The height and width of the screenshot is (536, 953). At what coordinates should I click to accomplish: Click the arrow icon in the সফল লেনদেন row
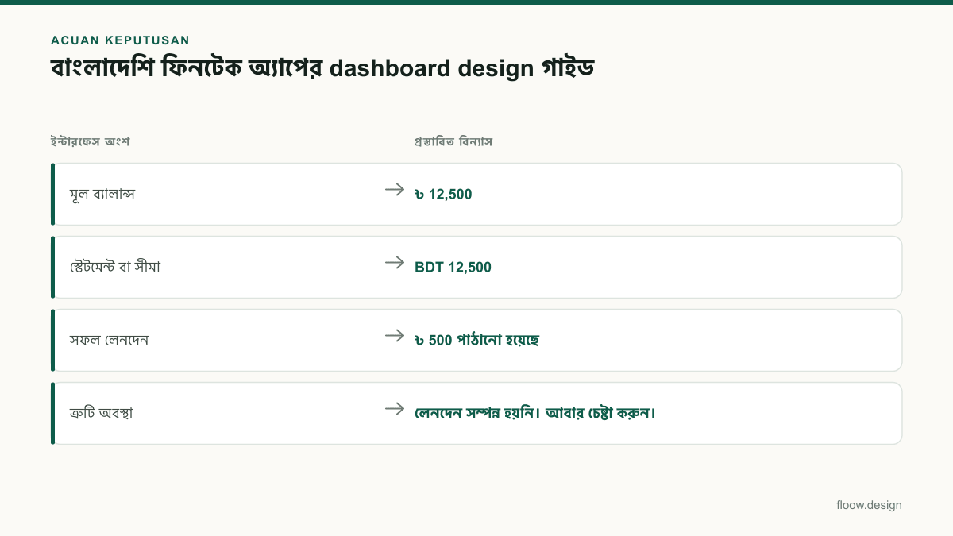pos(395,335)
